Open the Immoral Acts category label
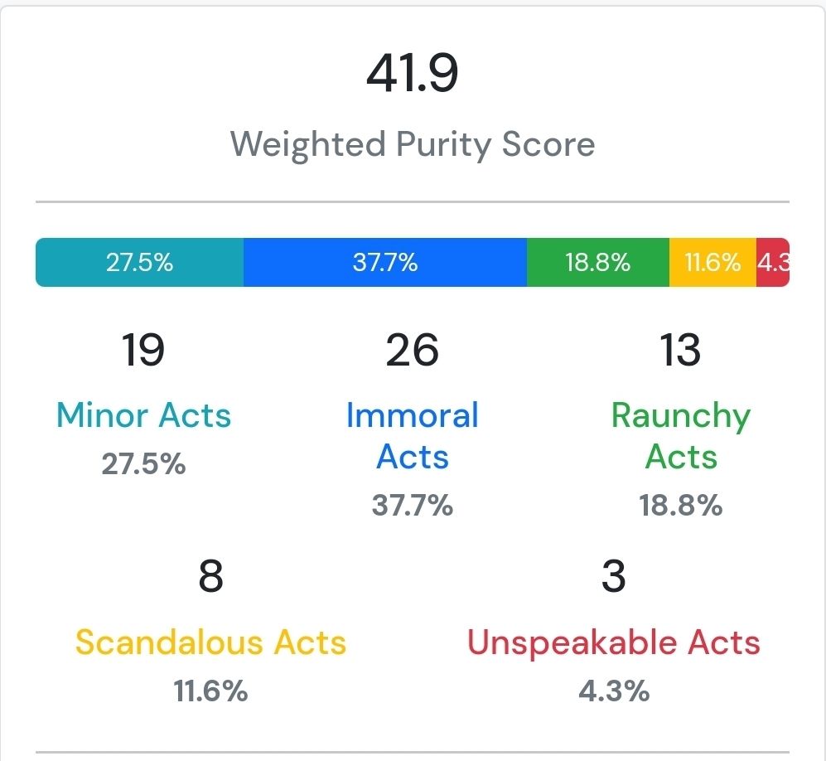Image resolution: width=826 pixels, height=761 pixels. [413, 436]
